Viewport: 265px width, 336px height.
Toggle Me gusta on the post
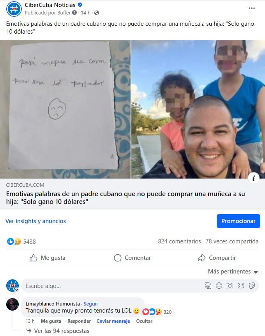click(48, 258)
